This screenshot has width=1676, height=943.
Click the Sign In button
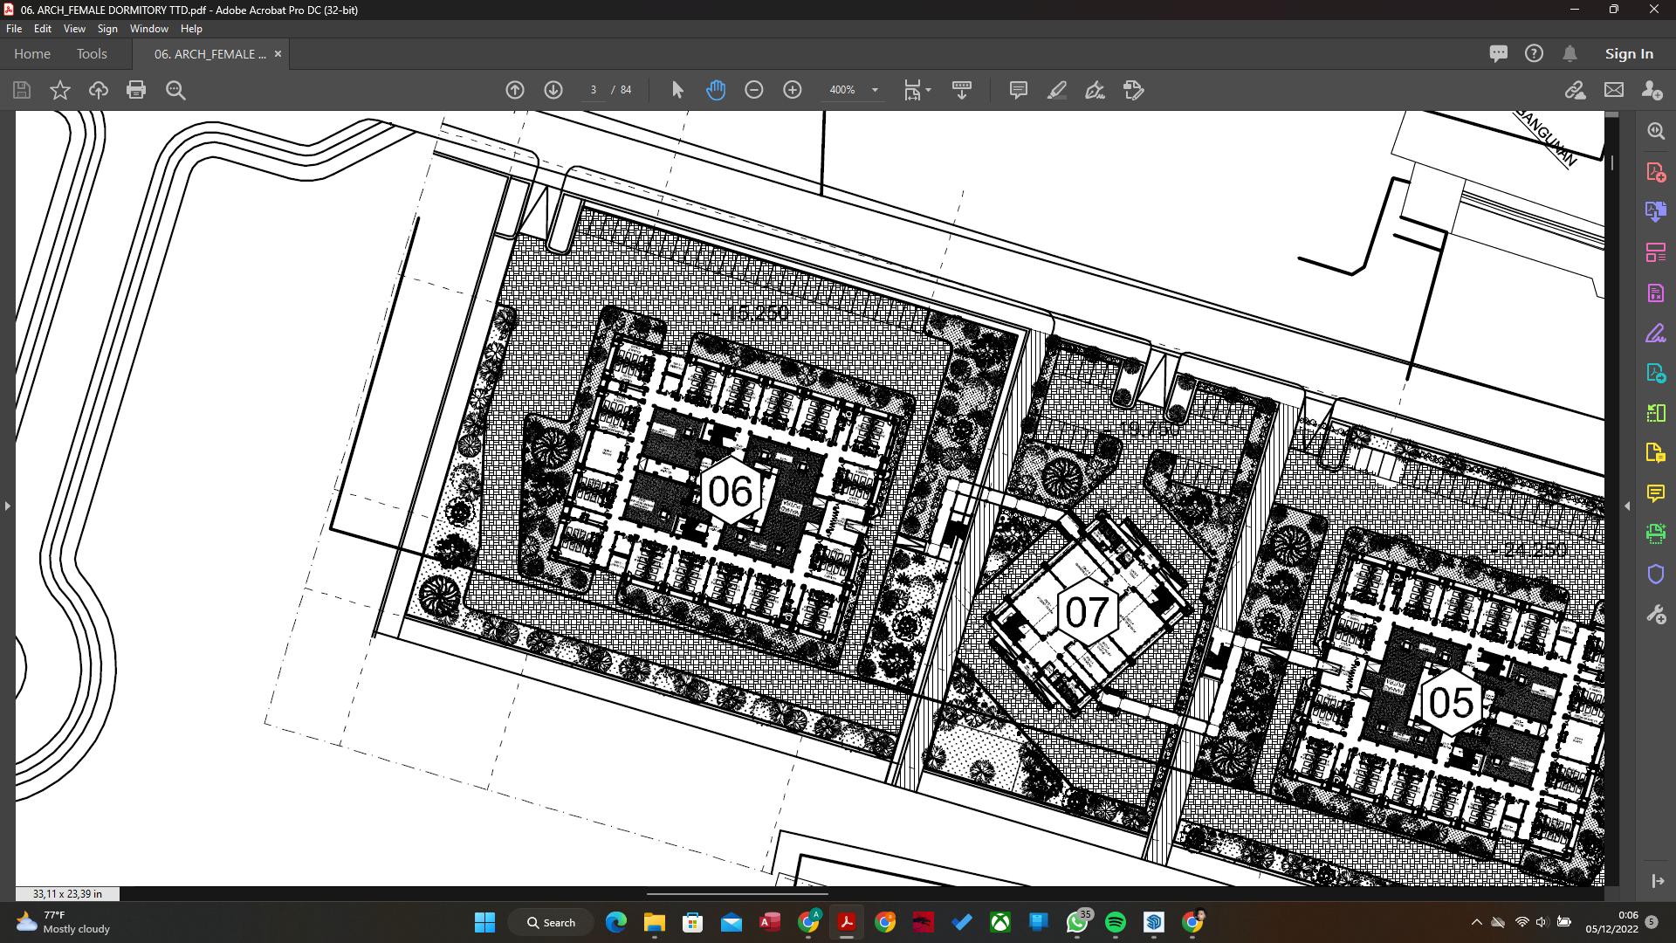point(1628,54)
